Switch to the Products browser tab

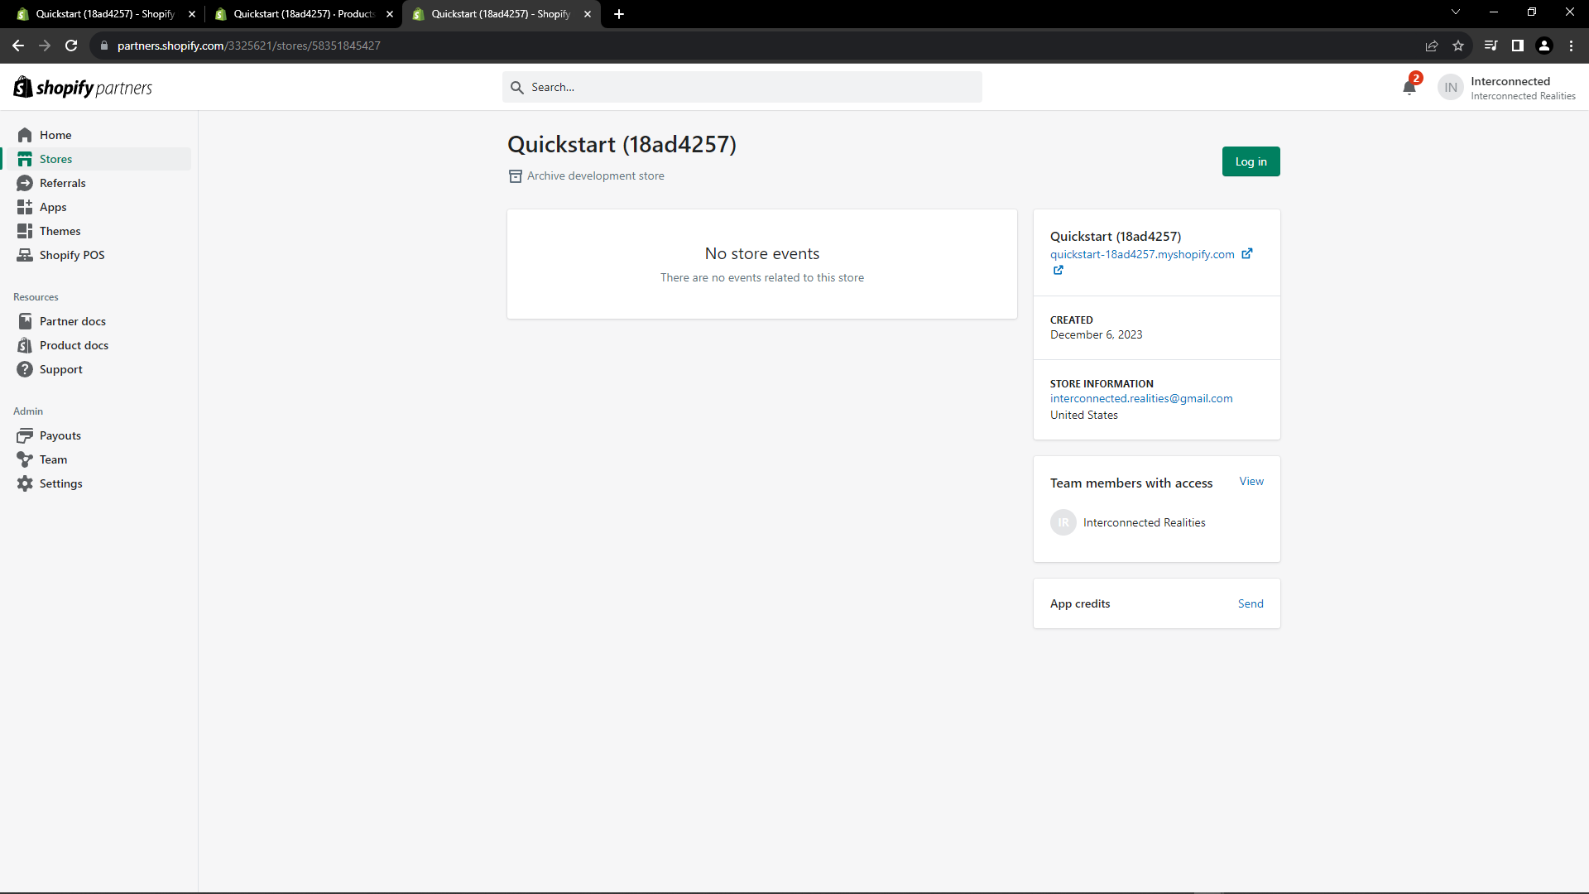pyautogui.click(x=302, y=14)
